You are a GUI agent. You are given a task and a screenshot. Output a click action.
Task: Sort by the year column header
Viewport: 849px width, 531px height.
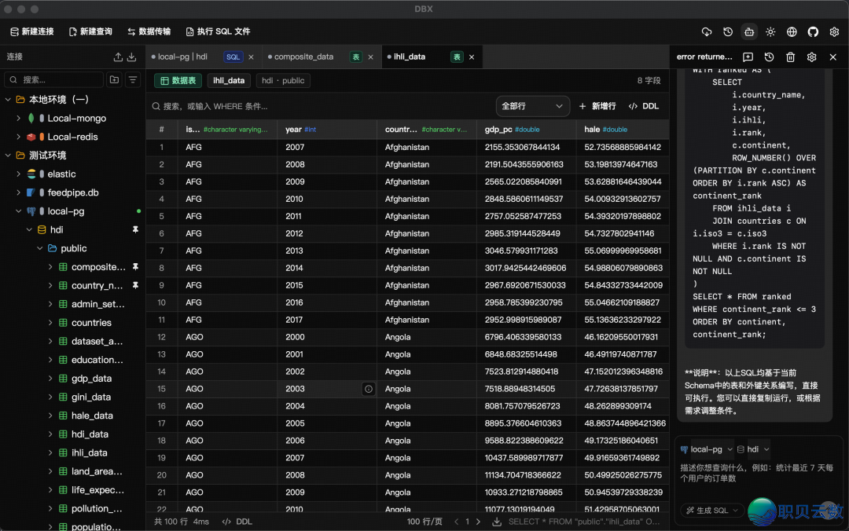[x=326, y=130]
